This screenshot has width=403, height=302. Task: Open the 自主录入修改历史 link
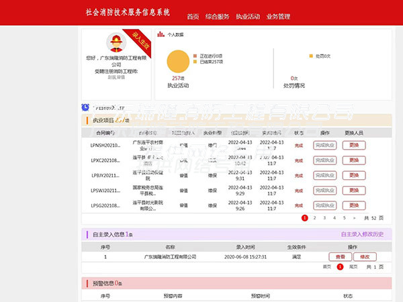click(362, 234)
